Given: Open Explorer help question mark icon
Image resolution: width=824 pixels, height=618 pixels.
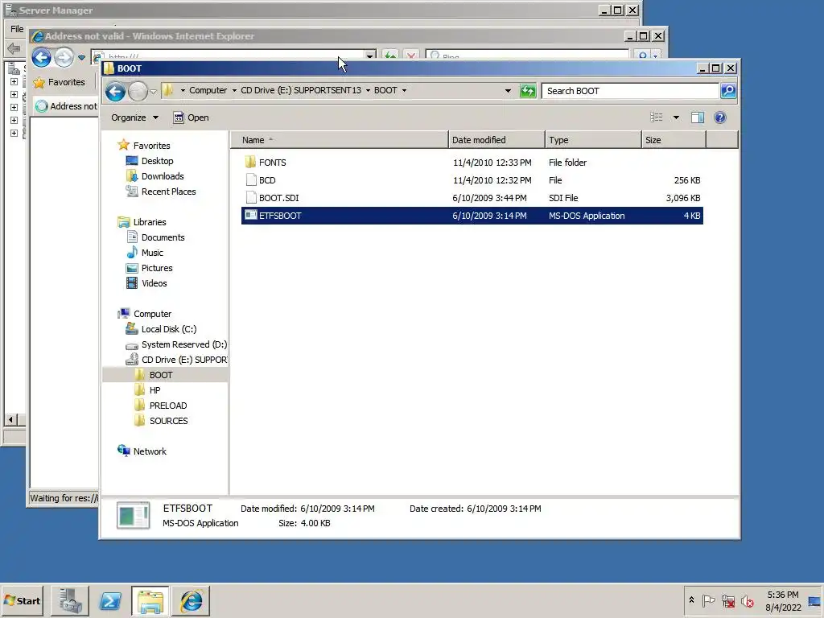Looking at the screenshot, I should click(x=720, y=117).
